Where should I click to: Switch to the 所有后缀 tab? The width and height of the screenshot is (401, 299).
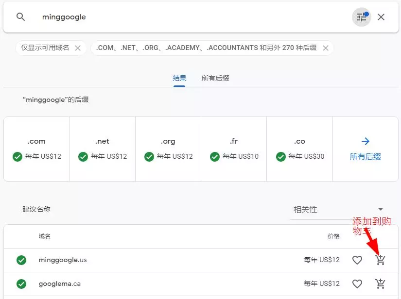click(x=215, y=78)
